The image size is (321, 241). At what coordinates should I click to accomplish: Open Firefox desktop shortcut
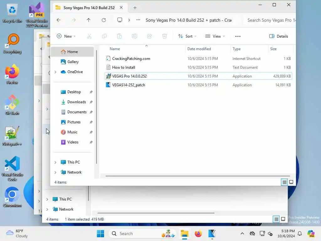pyautogui.click(x=12, y=74)
